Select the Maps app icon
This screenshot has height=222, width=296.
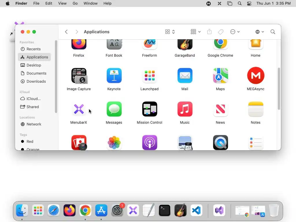coord(220,75)
